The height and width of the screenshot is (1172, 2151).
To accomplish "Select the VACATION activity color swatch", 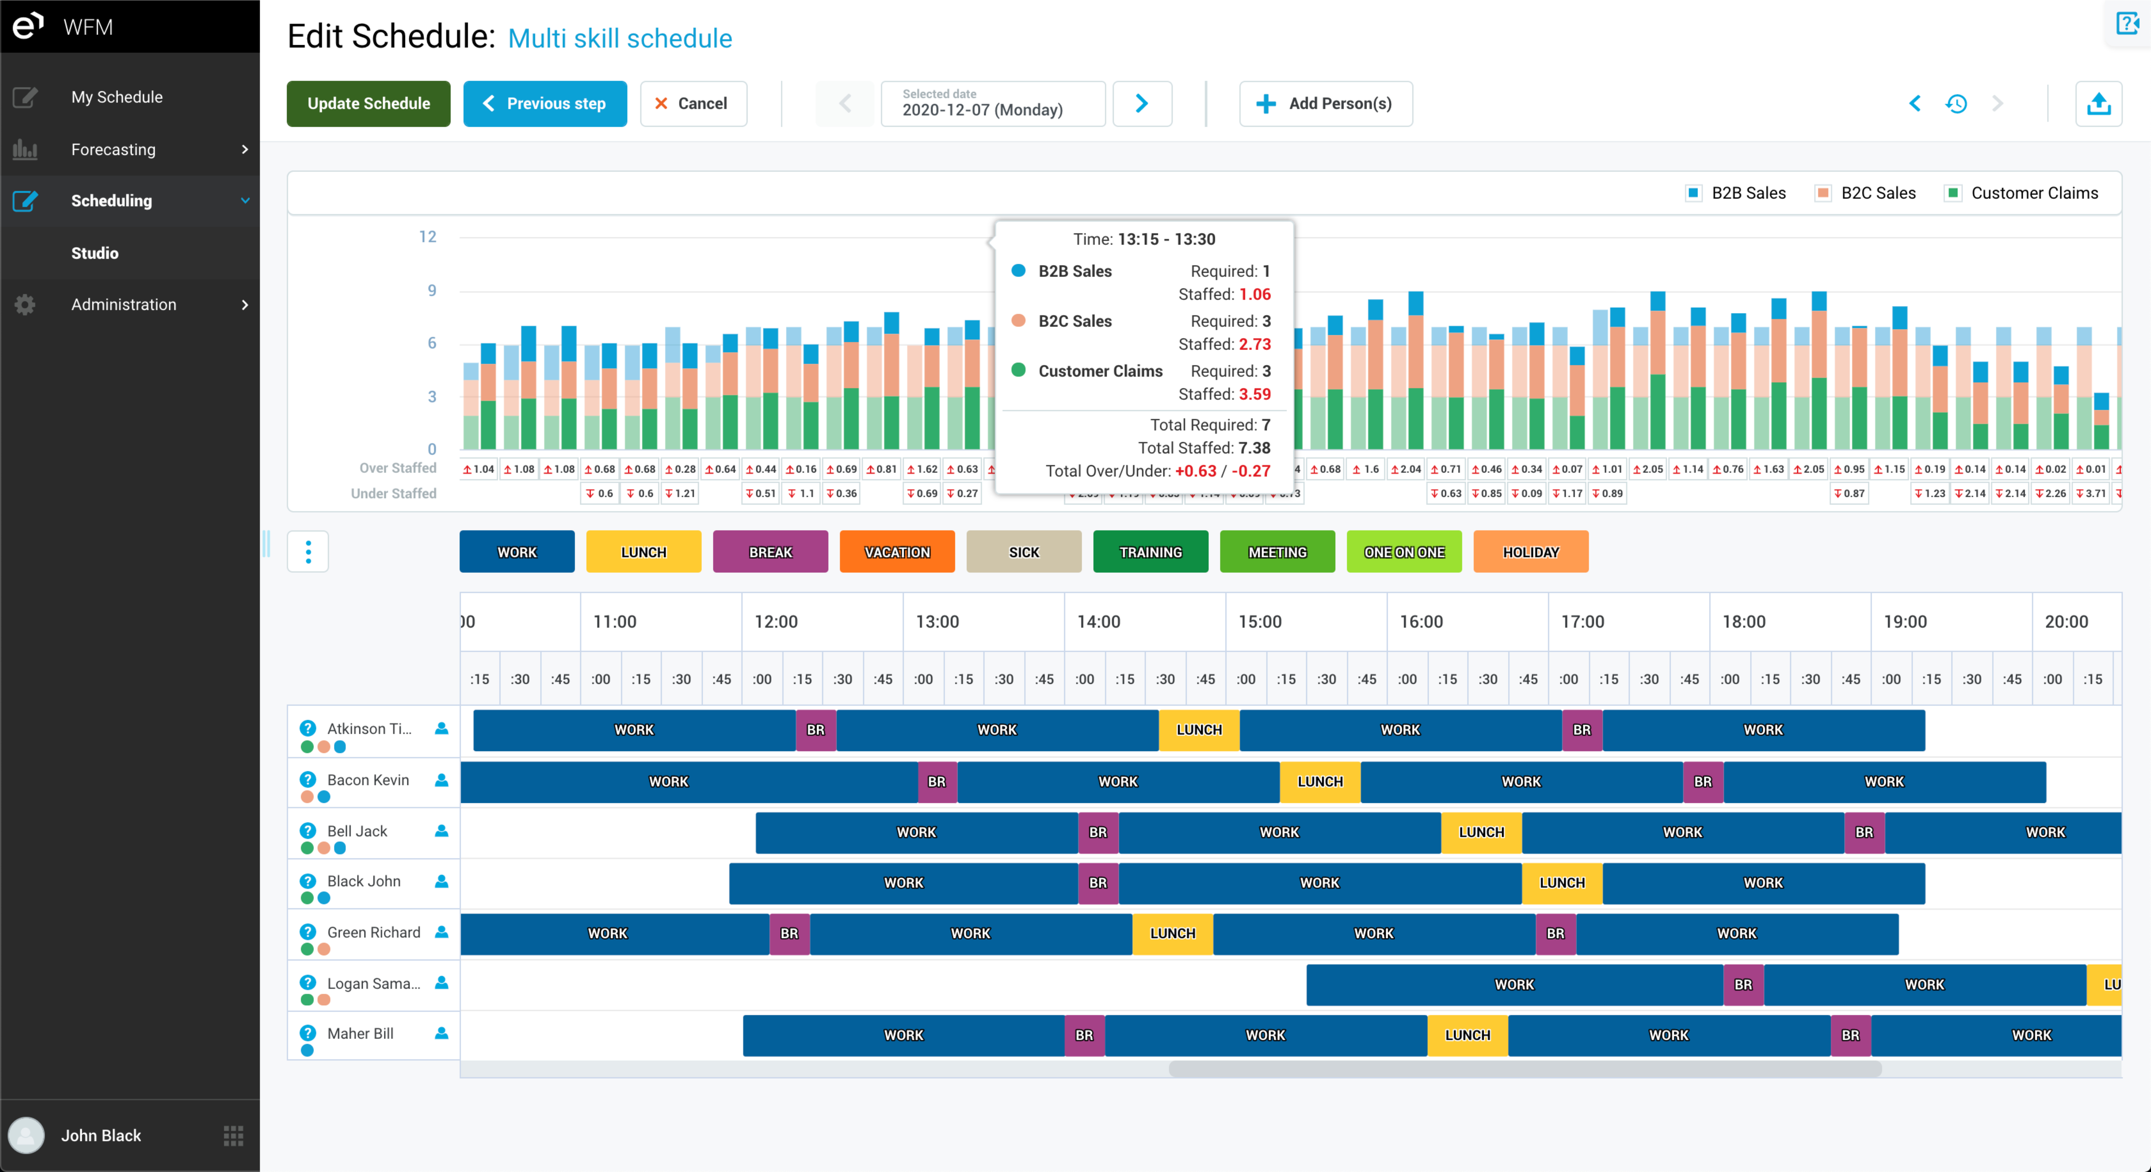I will (897, 551).
